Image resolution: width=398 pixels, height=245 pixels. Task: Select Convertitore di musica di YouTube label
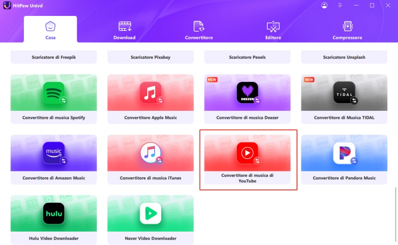point(247,178)
